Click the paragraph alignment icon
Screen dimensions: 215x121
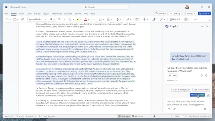[108, 19]
